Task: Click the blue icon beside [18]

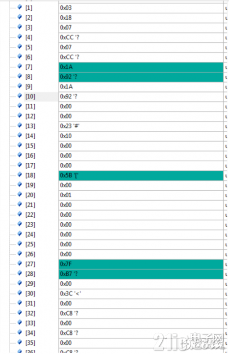Action: (20, 174)
